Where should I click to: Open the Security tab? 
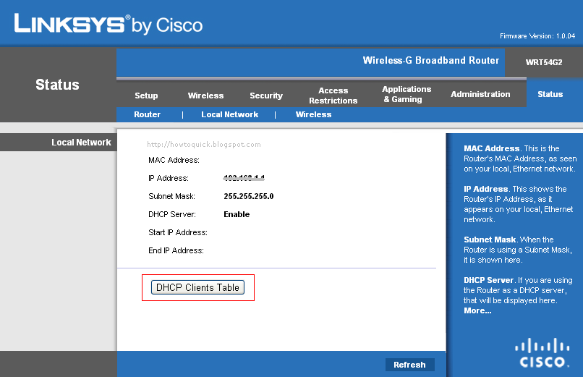266,96
